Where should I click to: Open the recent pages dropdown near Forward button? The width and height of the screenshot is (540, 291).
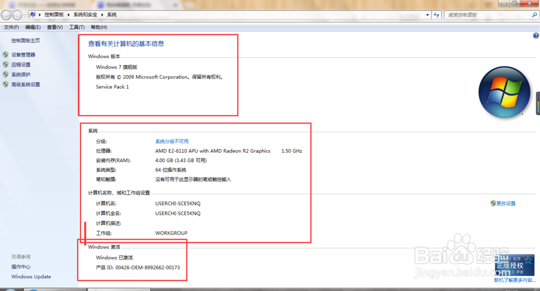[25, 15]
